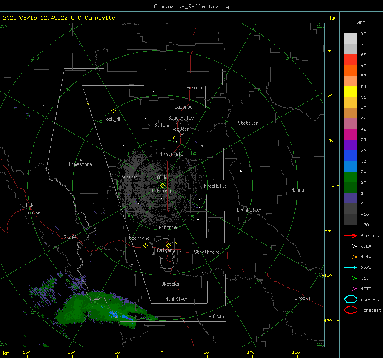Click the dBZ legend heading
The height and width of the screenshot is (358, 383).
(x=361, y=23)
